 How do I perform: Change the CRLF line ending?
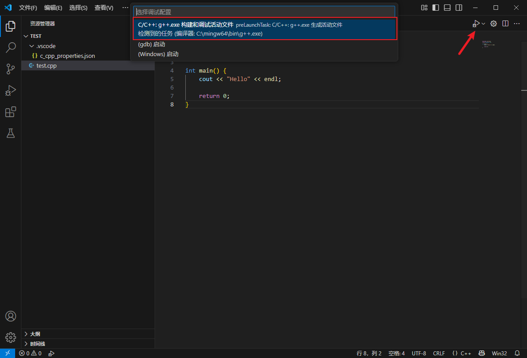click(x=439, y=353)
